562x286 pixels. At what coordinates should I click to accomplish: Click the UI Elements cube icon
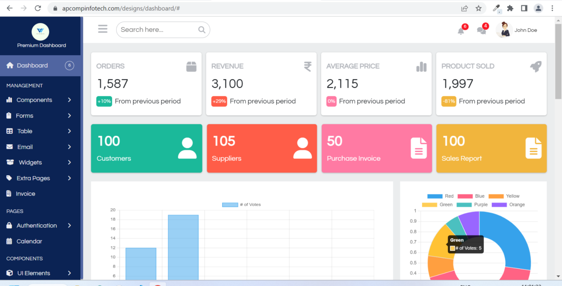(x=9, y=273)
